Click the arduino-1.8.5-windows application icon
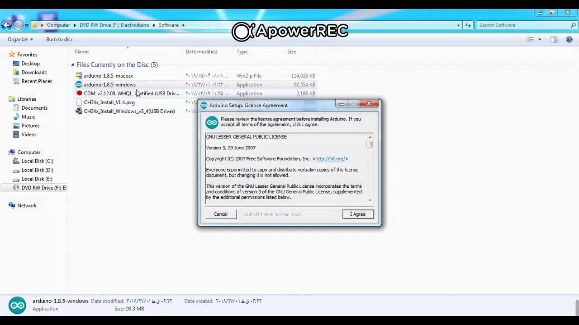579x325 pixels. click(x=79, y=85)
